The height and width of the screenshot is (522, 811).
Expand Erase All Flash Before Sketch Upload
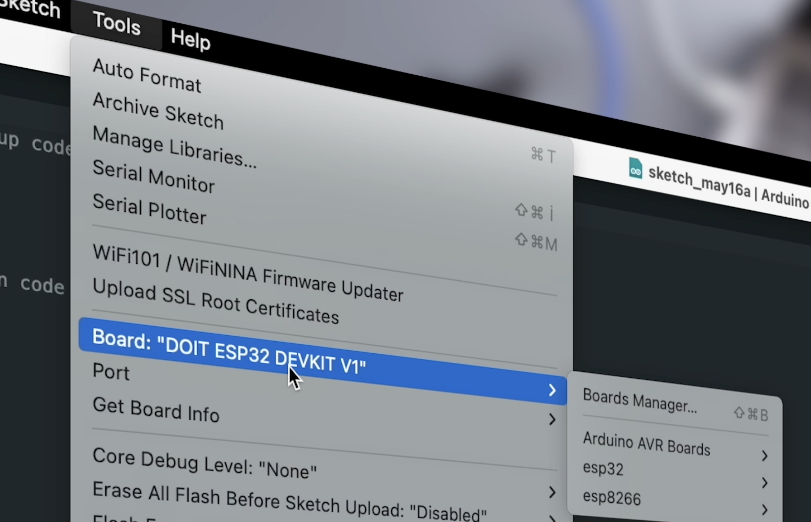pos(288,502)
